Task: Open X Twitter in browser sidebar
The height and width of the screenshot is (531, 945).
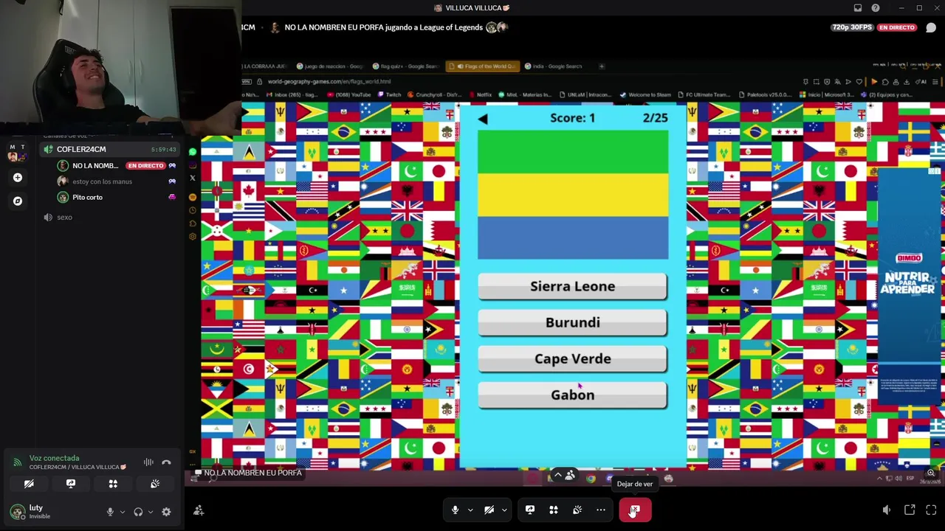Action: tap(193, 178)
